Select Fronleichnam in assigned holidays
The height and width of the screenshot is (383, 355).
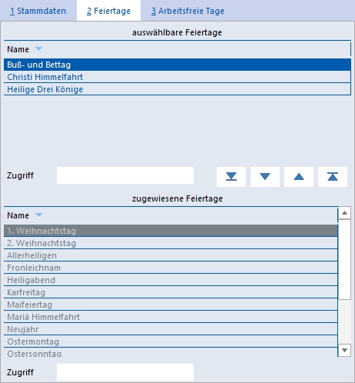[171, 268]
